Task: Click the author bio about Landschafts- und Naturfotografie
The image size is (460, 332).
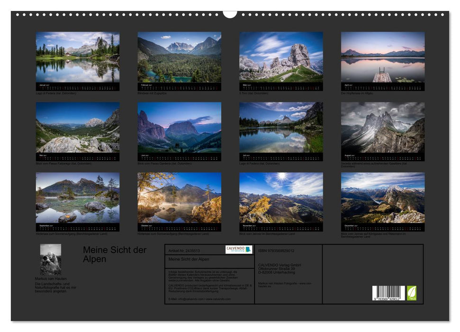Action: [55, 287]
